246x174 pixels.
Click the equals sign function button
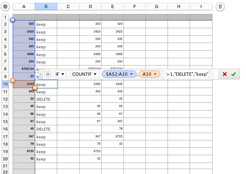coord(48,74)
